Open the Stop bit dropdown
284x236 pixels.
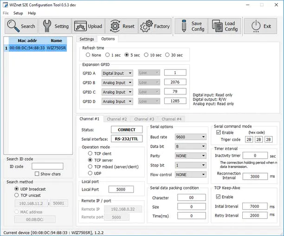click(191, 165)
